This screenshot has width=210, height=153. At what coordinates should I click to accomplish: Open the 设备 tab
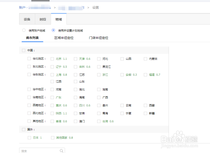(x=27, y=19)
